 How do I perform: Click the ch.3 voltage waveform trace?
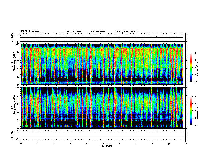(102, 135)
